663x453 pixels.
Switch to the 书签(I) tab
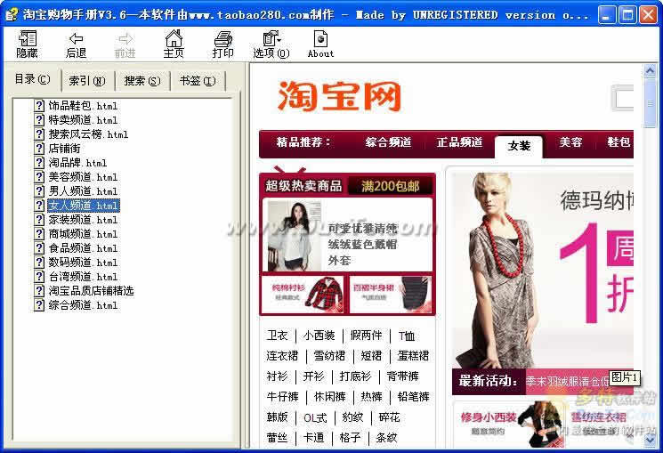click(x=197, y=80)
